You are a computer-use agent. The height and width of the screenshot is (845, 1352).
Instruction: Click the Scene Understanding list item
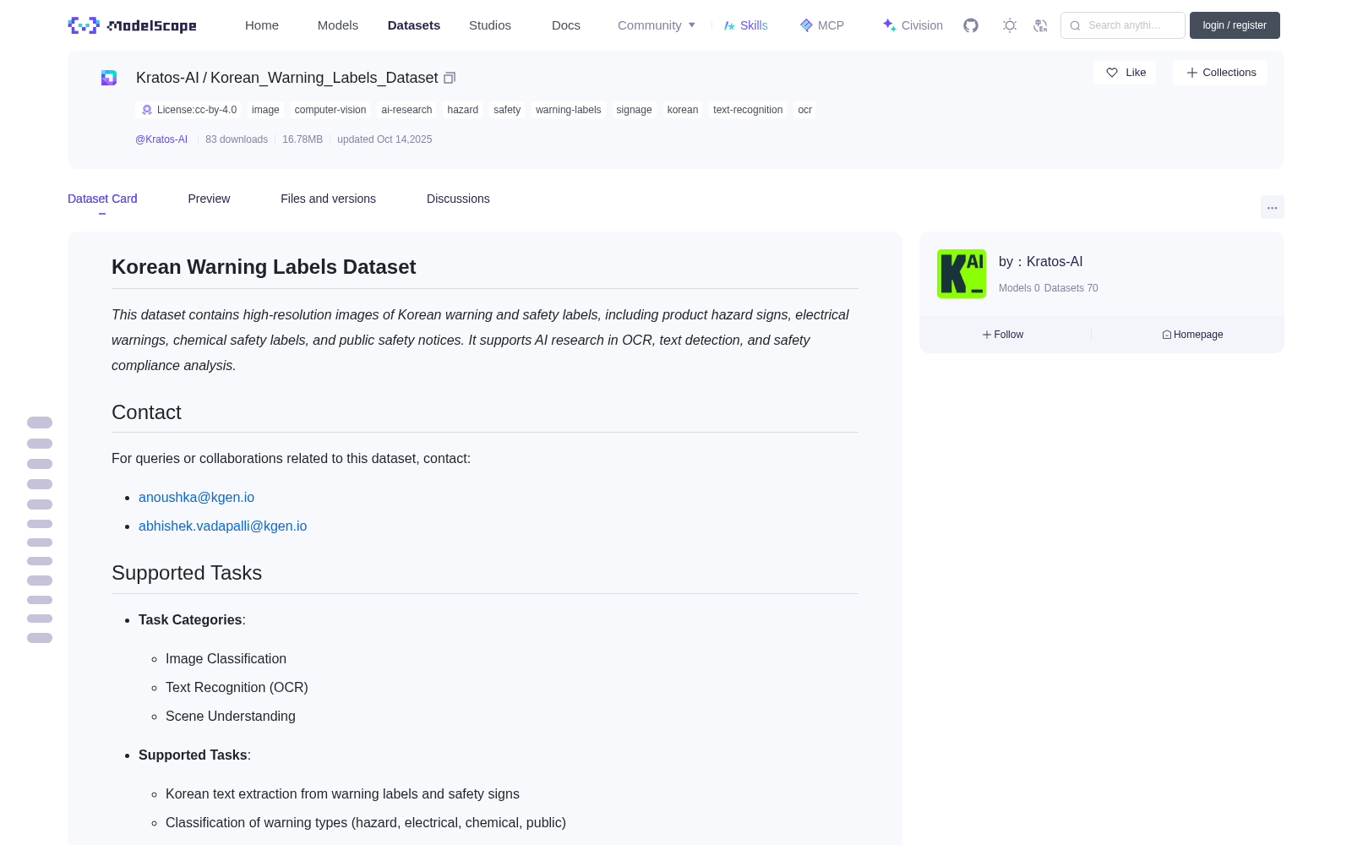pyautogui.click(x=231, y=717)
